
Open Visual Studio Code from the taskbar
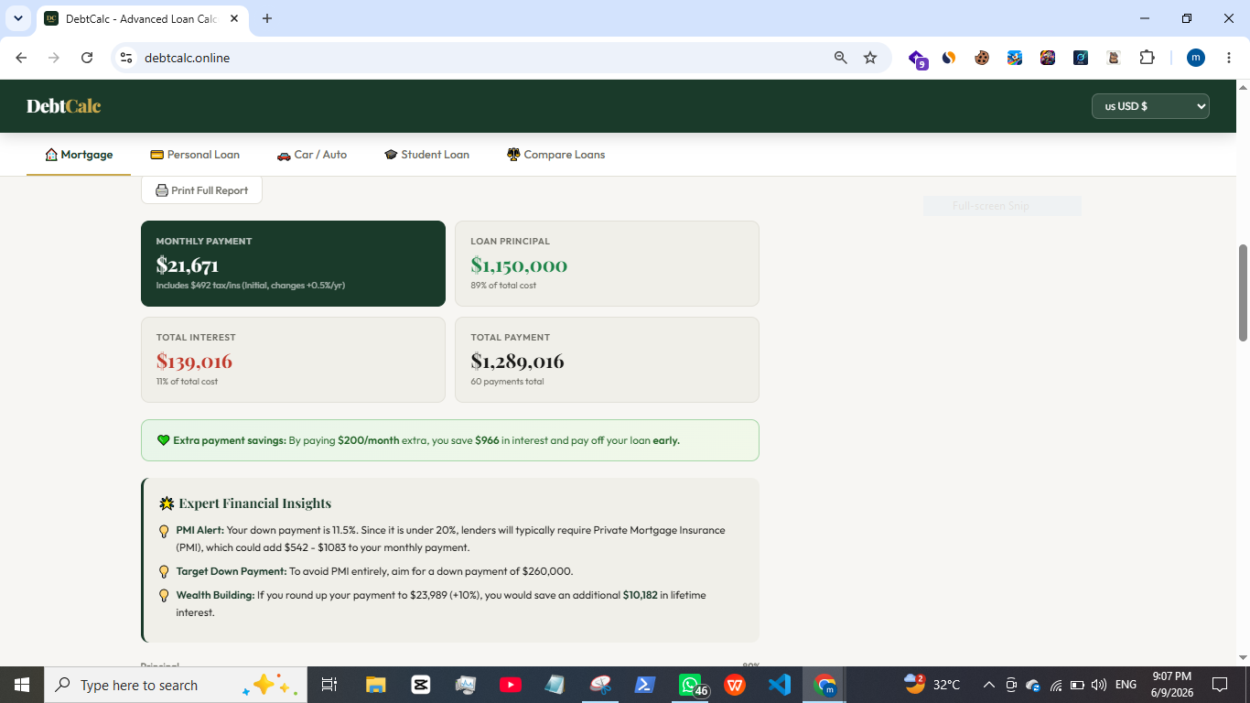pyautogui.click(x=780, y=685)
